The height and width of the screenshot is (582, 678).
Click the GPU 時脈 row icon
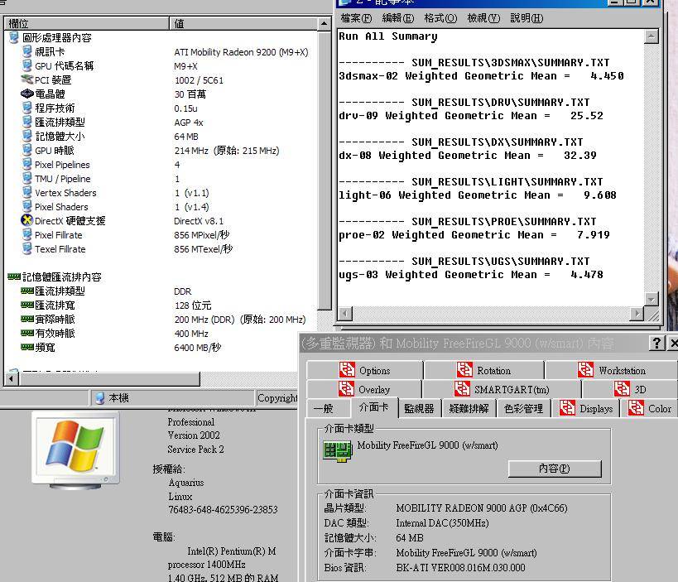click(27, 150)
